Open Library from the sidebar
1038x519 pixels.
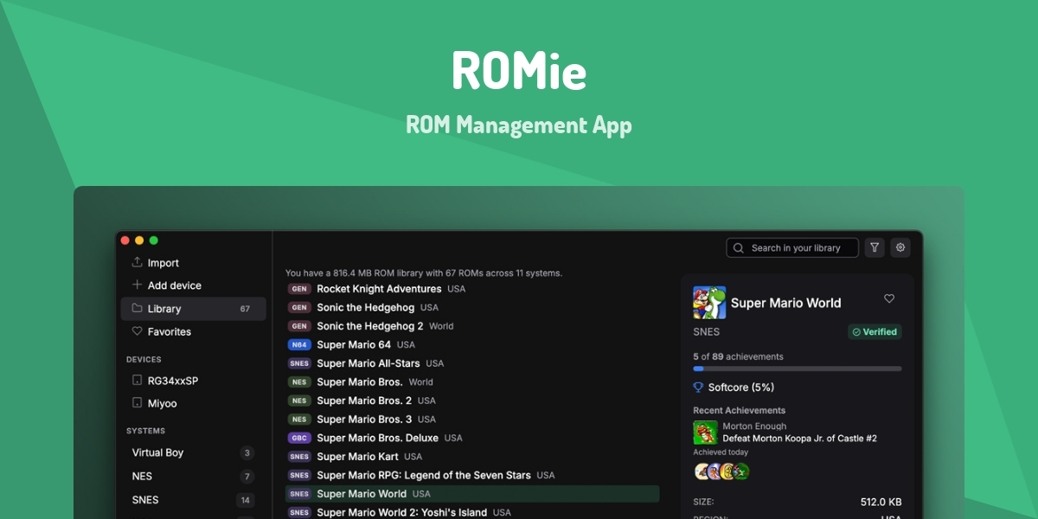[x=194, y=309]
